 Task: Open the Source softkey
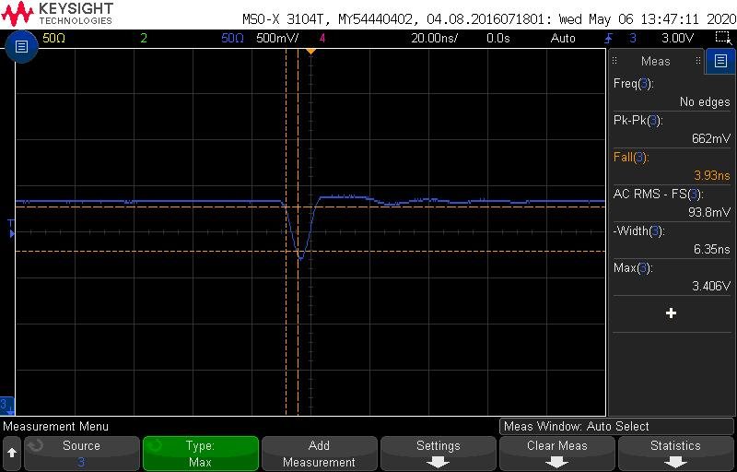pos(81,454)
